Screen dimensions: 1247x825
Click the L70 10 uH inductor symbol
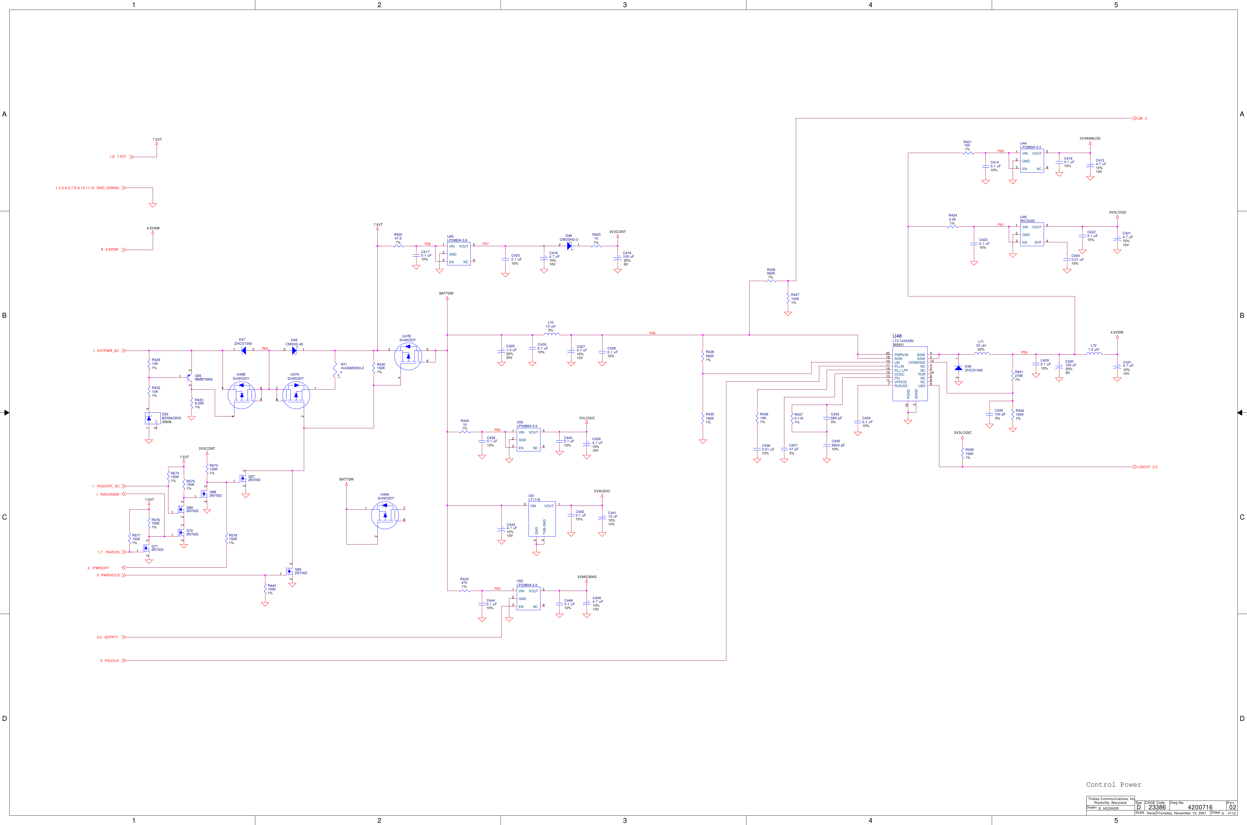click(551, 334)
